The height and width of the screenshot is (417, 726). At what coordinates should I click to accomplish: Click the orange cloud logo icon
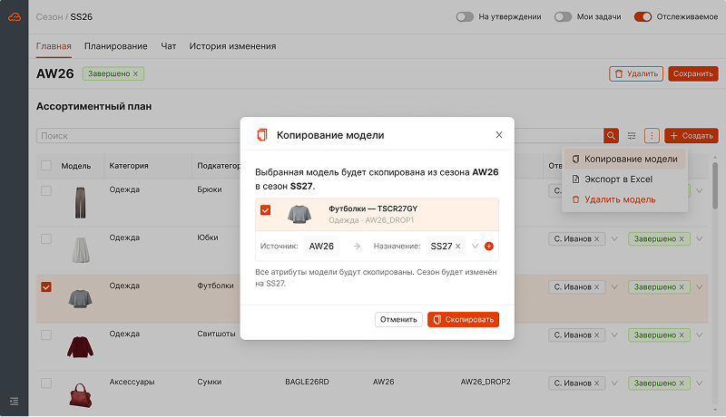pyautogui.click(x=15, y=17)
